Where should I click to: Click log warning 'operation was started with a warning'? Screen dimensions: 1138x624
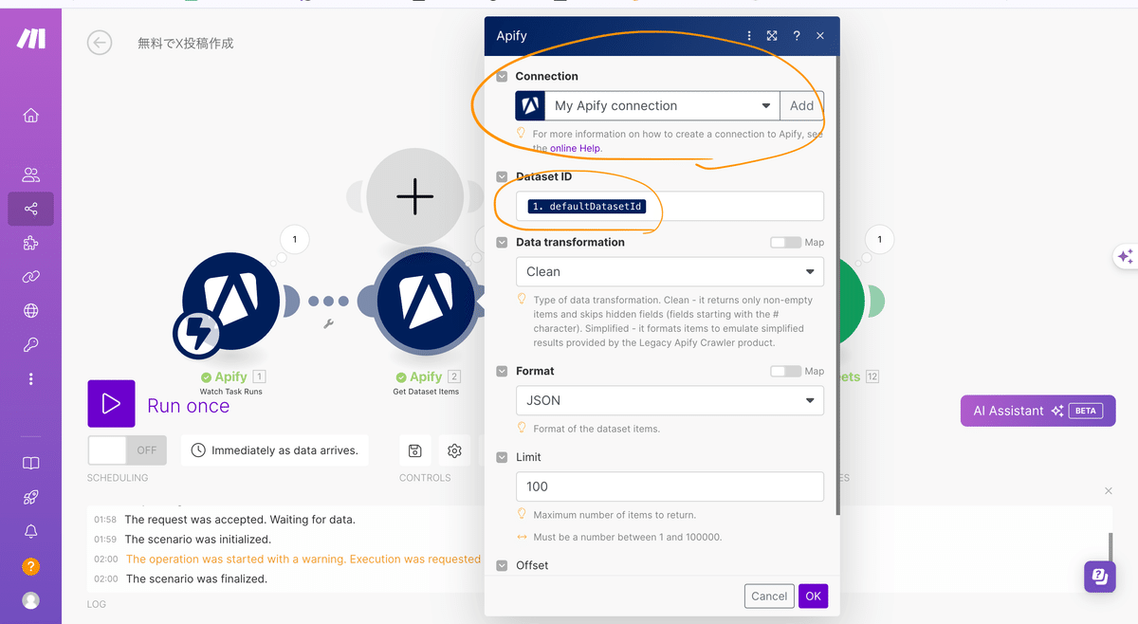tap(303, 560)
